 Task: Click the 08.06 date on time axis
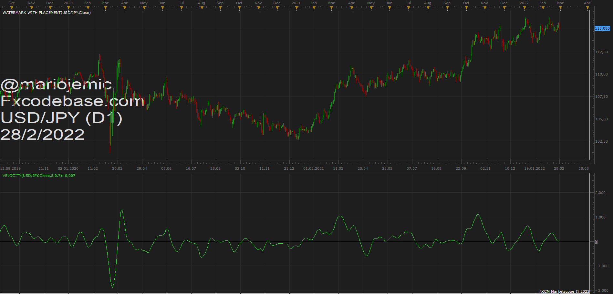pyautogui.click(x=166, y=168)
